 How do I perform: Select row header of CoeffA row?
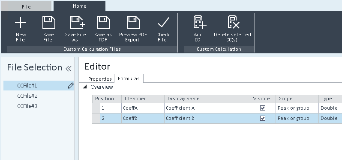pos(96,108)
